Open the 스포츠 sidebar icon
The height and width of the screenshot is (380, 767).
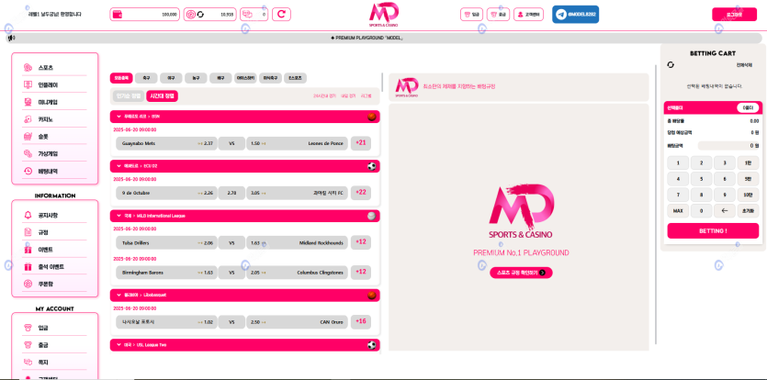pyautogui.click(x=28, y=68)
